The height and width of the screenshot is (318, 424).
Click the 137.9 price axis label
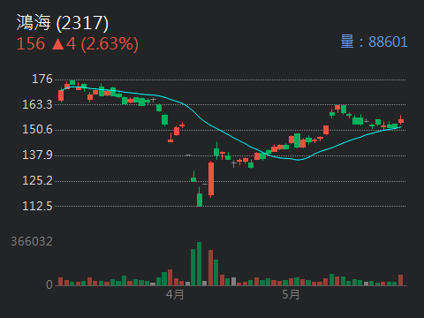37,155
